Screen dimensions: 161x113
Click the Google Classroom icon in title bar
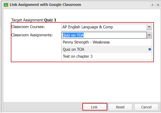click(6, 5)
